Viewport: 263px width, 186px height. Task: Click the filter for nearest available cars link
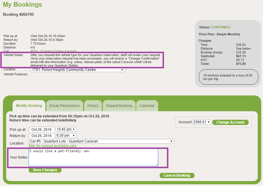tap(52, 146)
